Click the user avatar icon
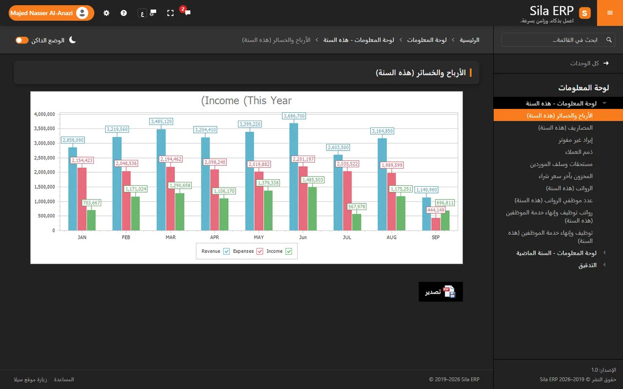Image resolution: width=623 pixels, height=389 pixels. (x=83, y=13)
